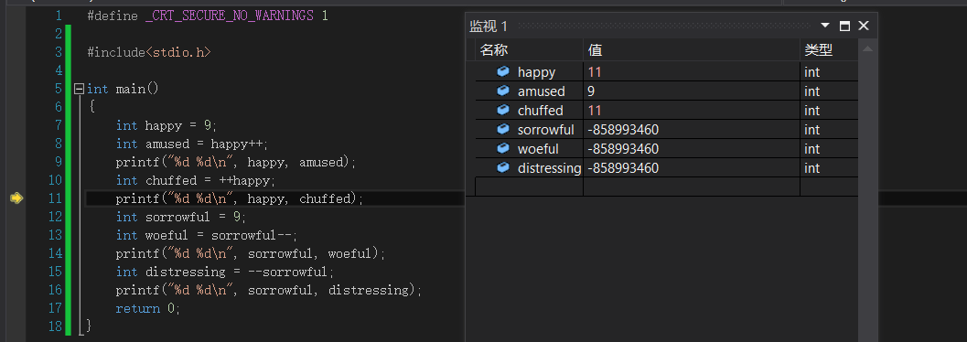Click the empty new watch entry row
Screen dimensions: 967x342
click(667, 187)
